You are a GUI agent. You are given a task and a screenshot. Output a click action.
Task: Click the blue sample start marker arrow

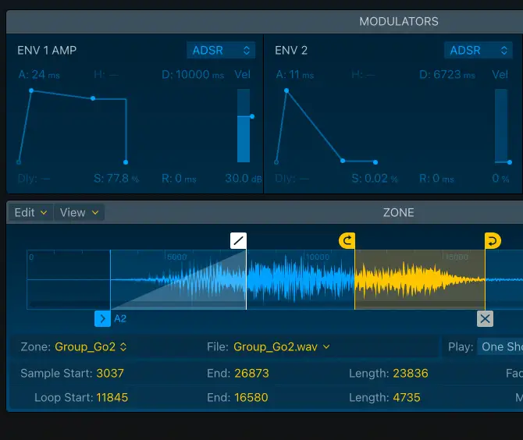tap(102, 318)
